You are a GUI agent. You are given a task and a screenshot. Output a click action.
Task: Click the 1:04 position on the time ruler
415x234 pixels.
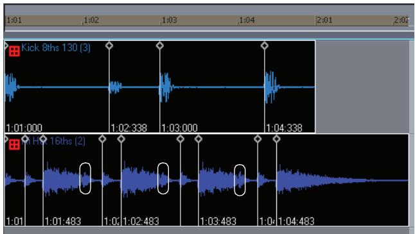pos(247,20)
